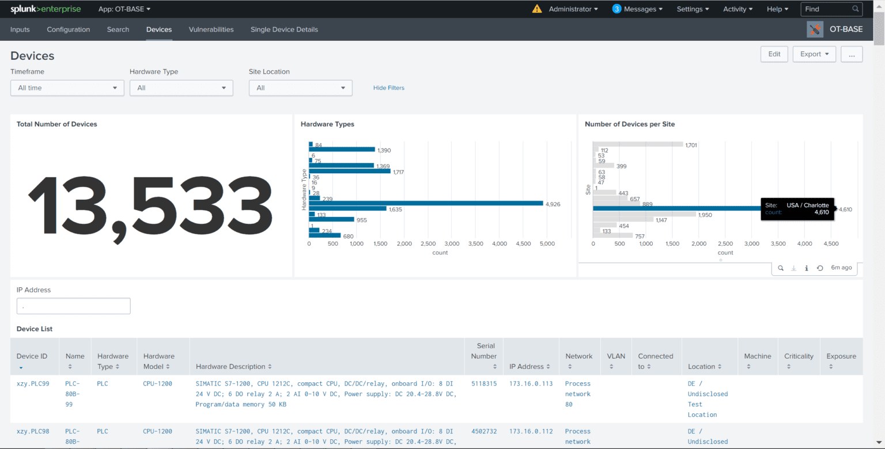Screen dimensions: 885x449
Task: Sort the IP Address column
Action: (549, 367)
